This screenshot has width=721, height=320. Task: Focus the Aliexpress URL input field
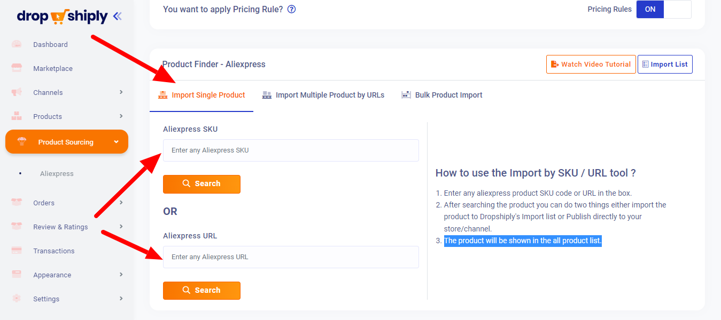[x=291, y=257]
